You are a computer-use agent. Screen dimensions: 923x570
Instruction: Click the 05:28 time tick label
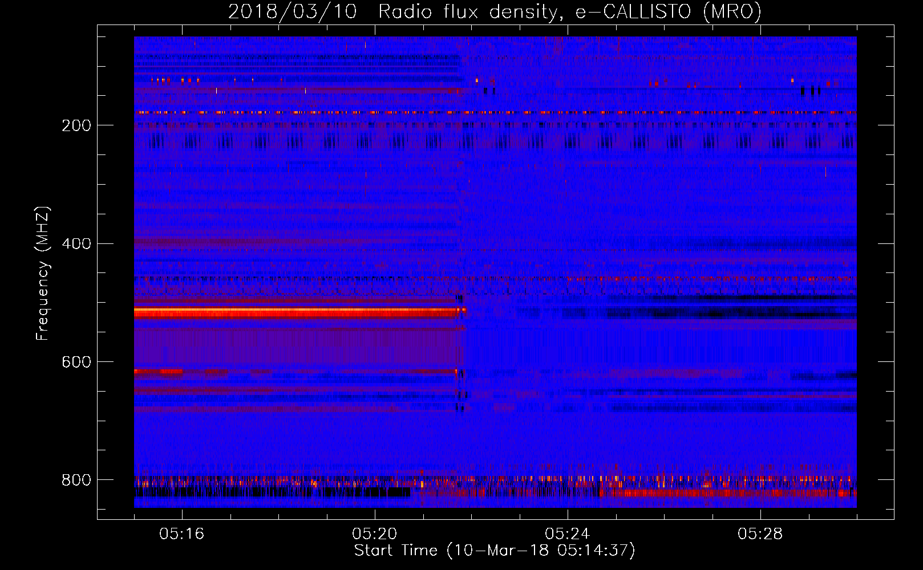[x=760, y=534]
